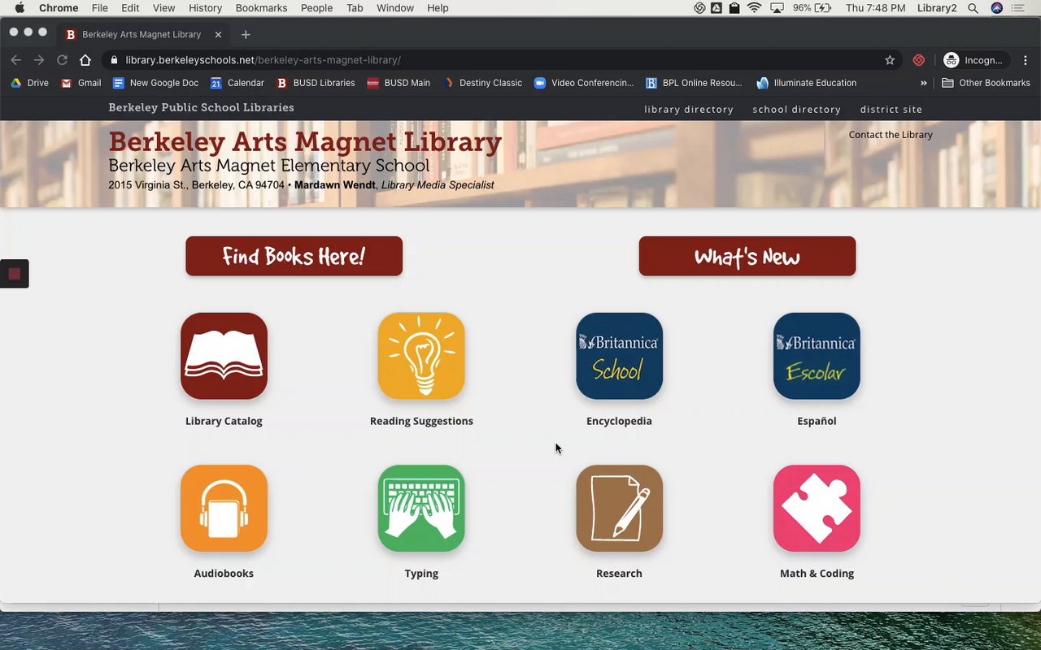Open the Britannica School encyclopedia icon
The height and width of the screenshot is (650, 1041).
(619, 356)
